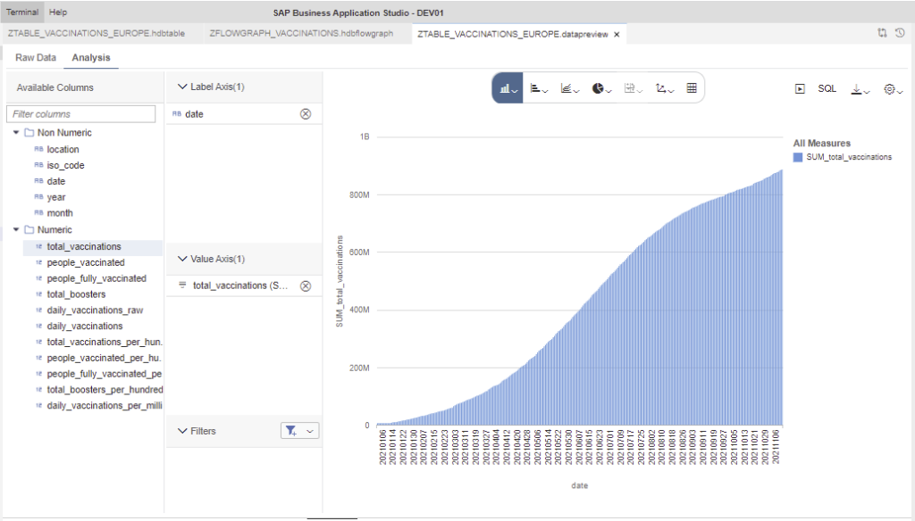Select the total_vaccinations column in tree

84,247
